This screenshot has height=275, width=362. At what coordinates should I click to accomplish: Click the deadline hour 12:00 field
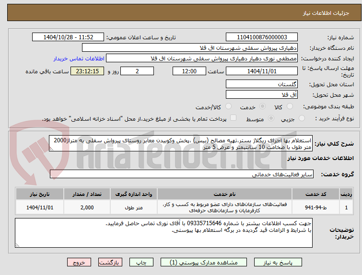click(x=189, y=71)
